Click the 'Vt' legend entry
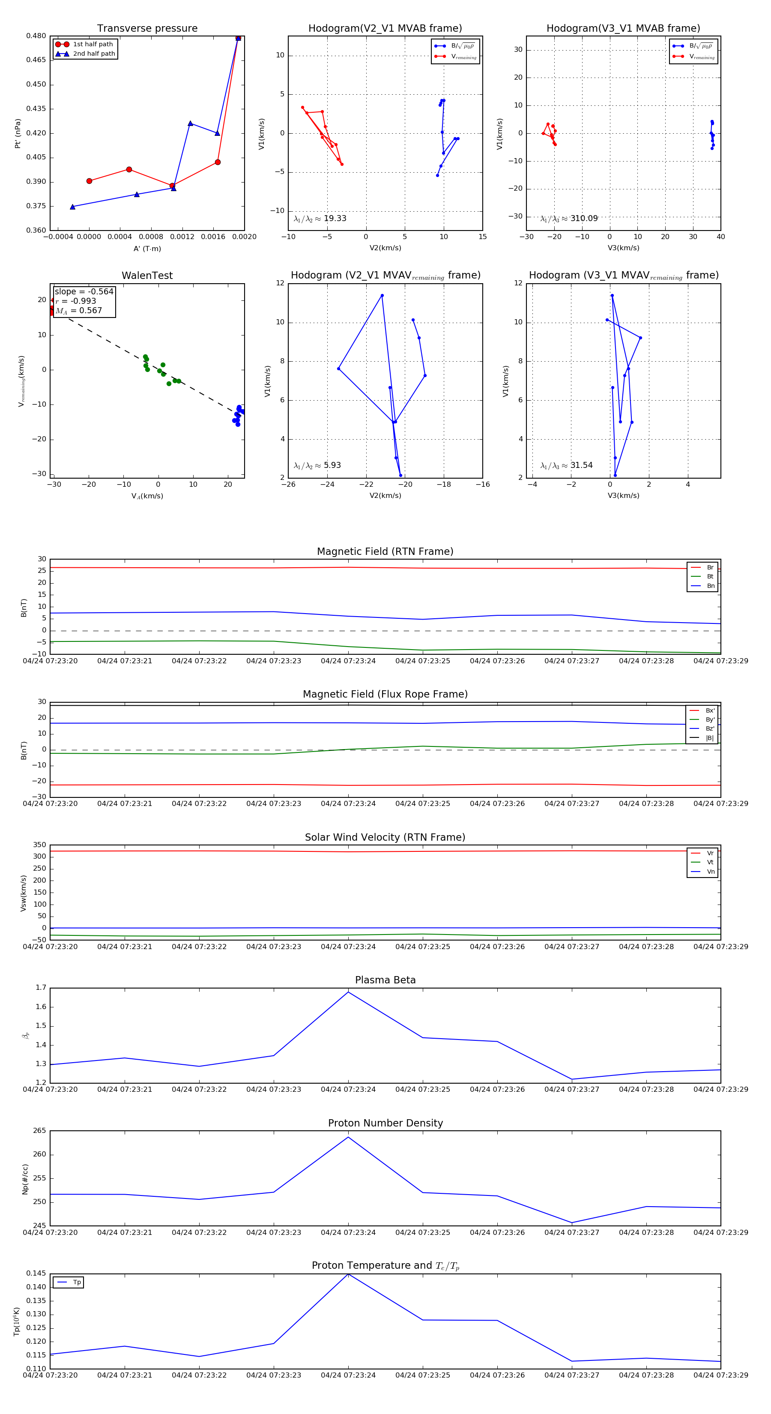This screenshot has width=771, height=1414. click(x=702, y=863)
